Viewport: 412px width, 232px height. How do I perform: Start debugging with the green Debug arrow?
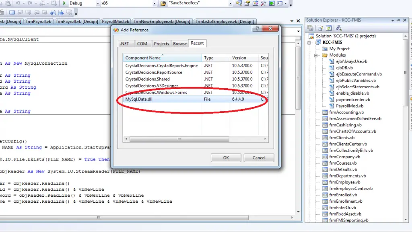pyautogui.click(x=65, y=3)
